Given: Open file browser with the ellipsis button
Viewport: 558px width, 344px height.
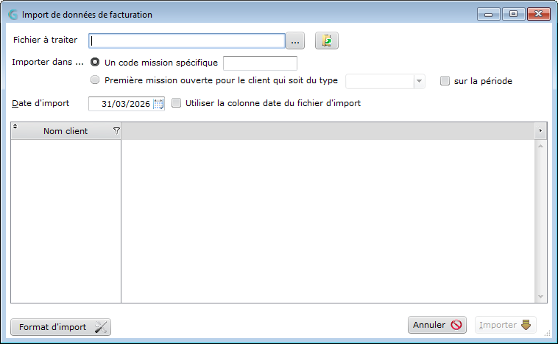Looking at the screenshot, I should pyautogui.click(x=295, y=41).
